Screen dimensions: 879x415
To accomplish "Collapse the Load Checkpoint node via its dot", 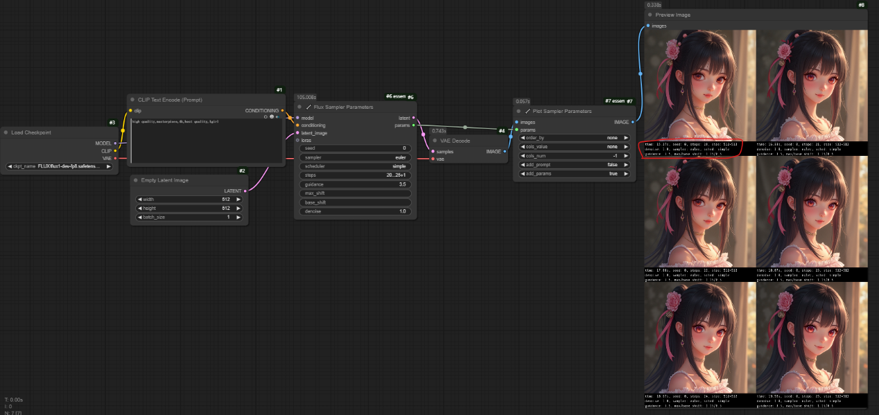I will 6,132.
